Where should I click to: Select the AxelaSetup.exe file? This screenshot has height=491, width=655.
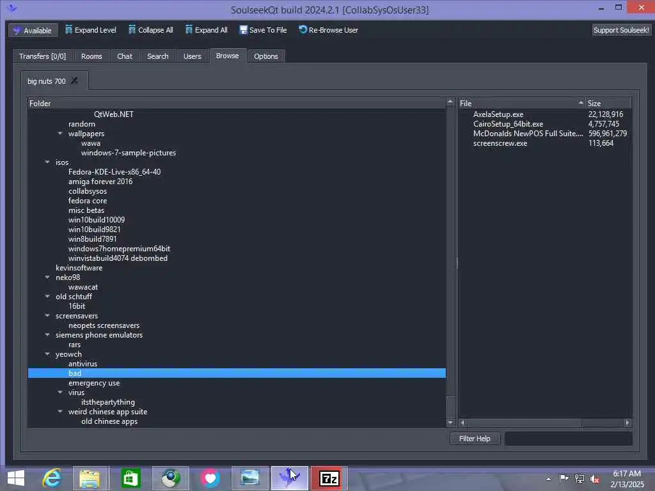(498, 114)
